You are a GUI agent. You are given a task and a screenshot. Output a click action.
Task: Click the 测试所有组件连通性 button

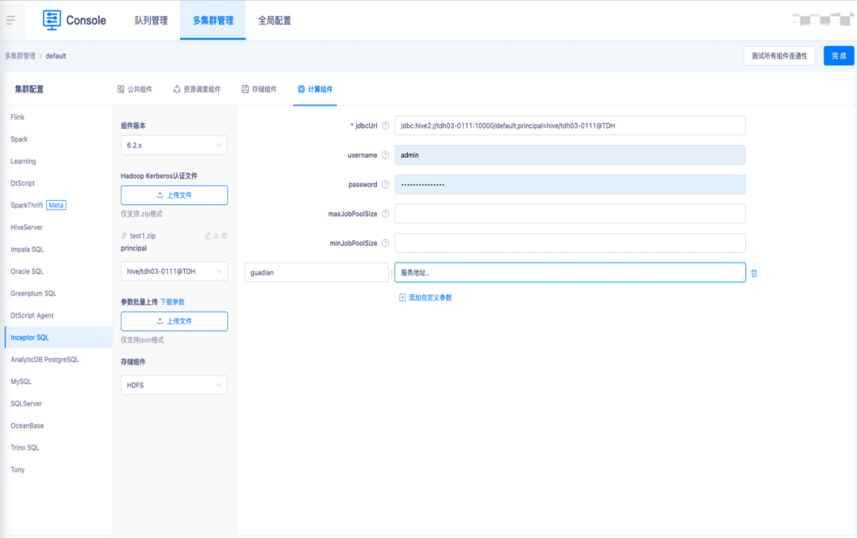(x=778, y=56)
